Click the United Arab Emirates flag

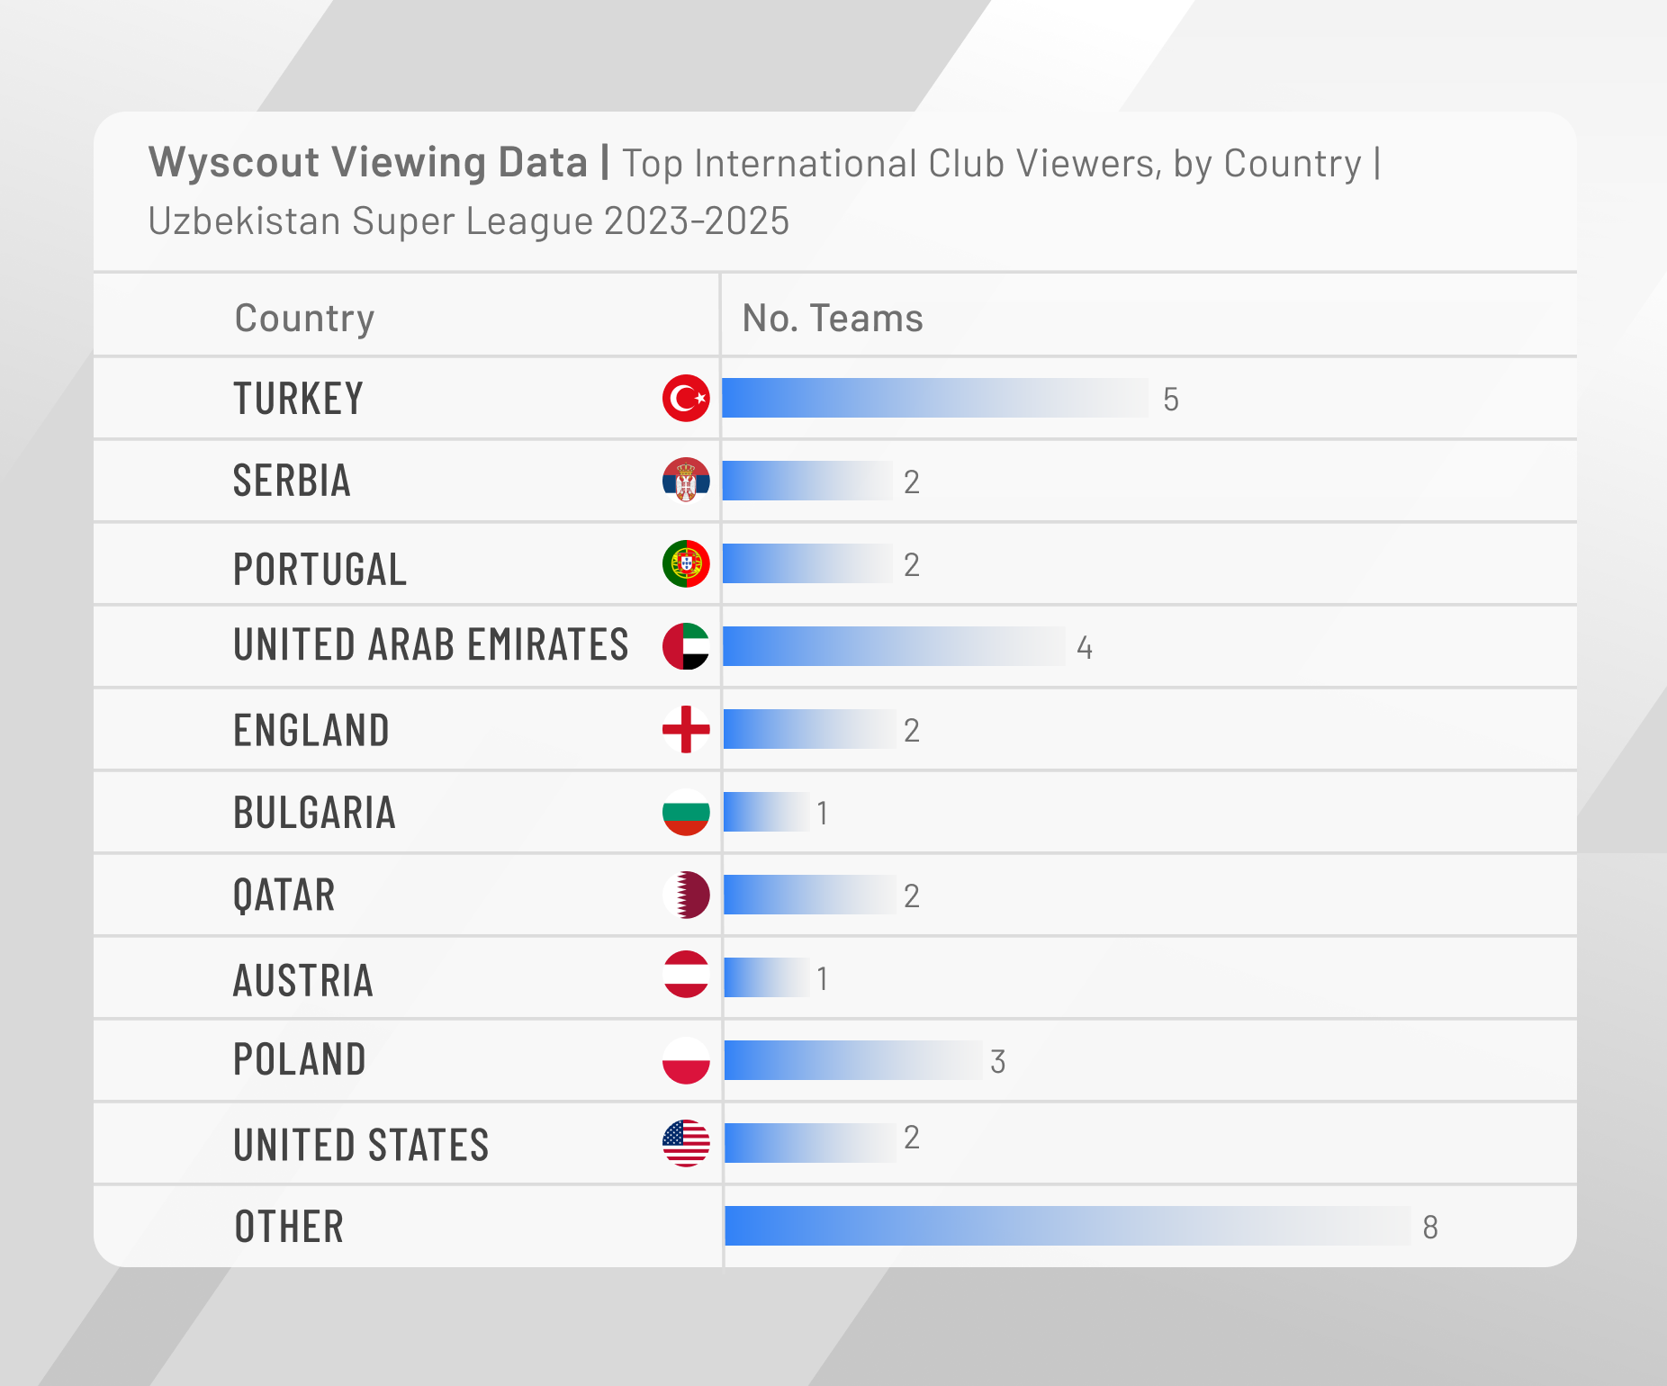coord(686,646)
